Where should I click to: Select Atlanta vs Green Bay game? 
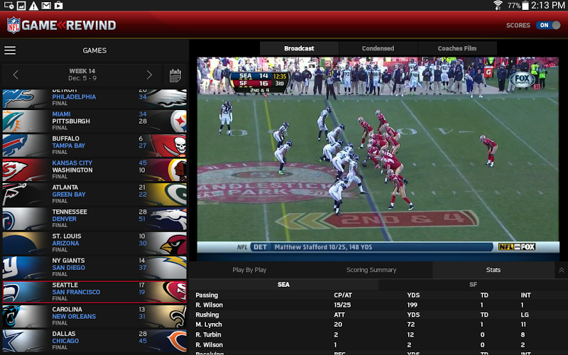(94, 194)
